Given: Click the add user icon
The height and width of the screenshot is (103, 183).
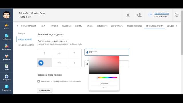Looking at the screenshot, I should pos(139,15).
